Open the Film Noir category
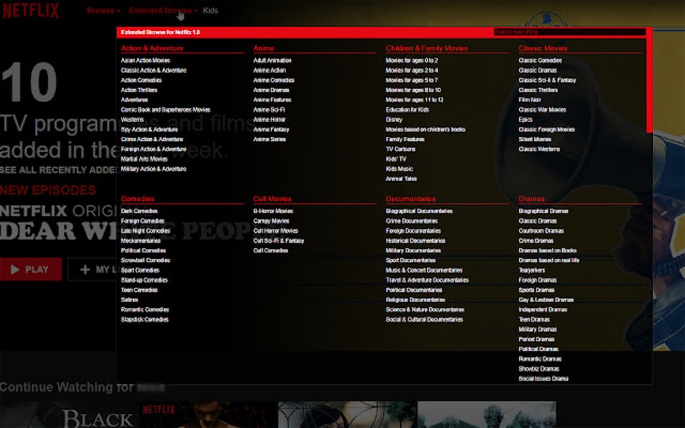This screenshot has width=685, height=428. click(x=529, y=99)
